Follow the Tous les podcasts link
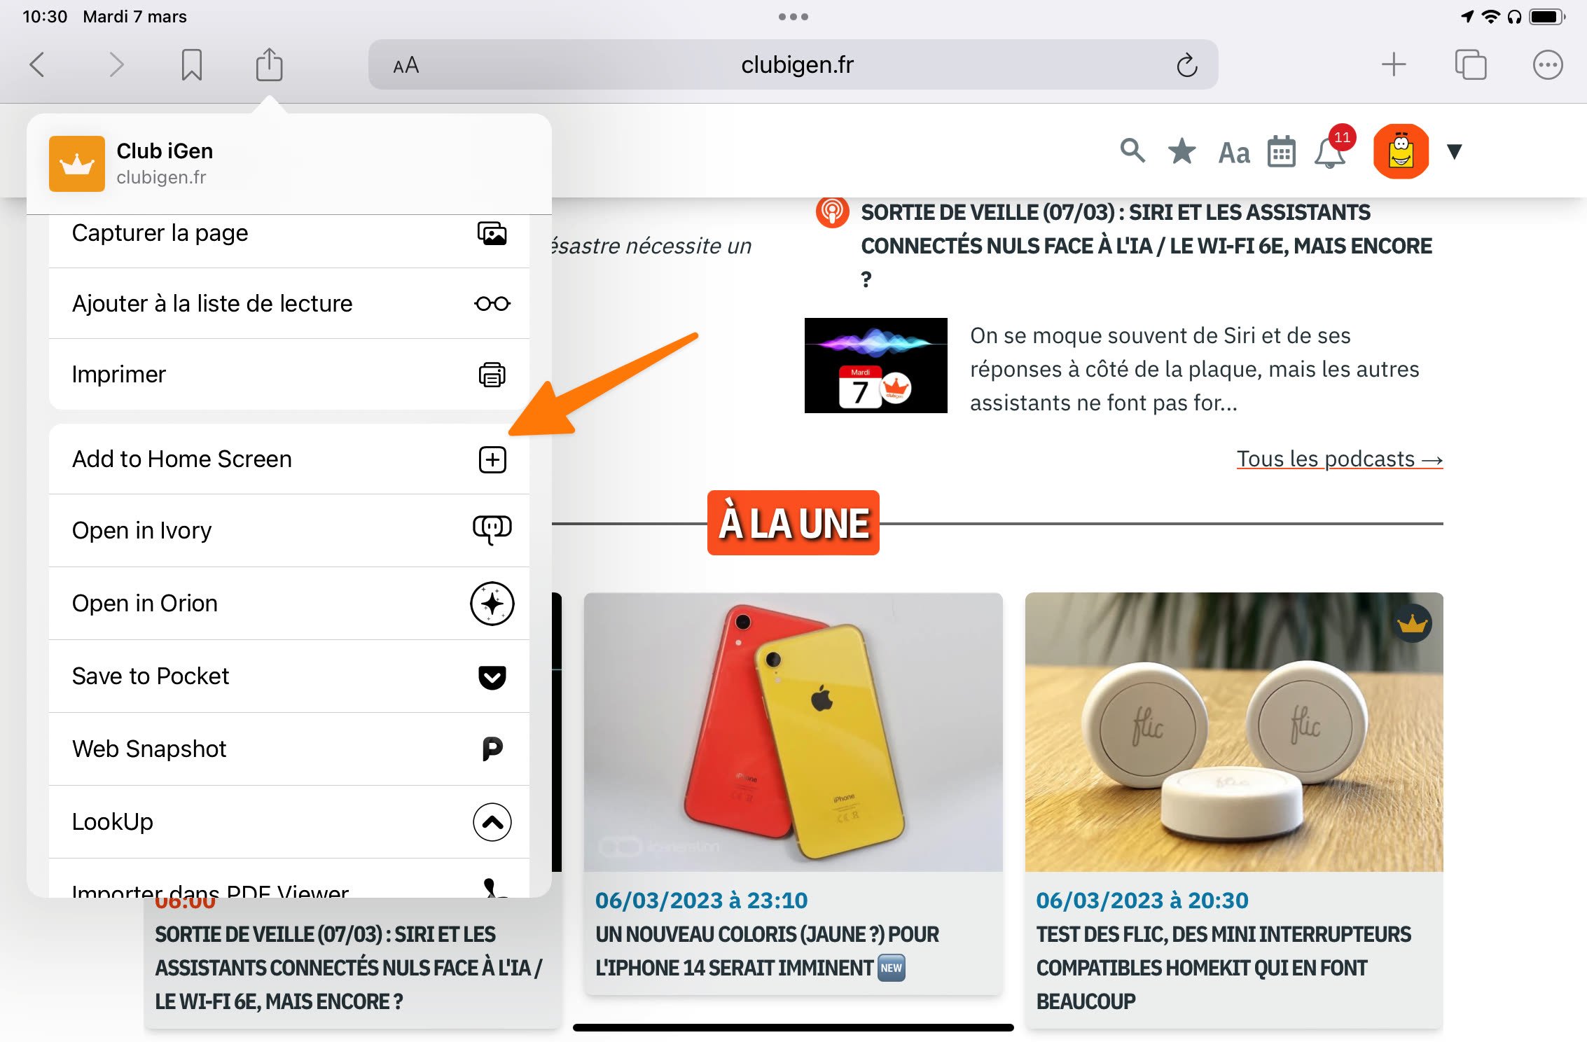The width and height of the screenshot is (1587, 1042). pos(1339,459)
